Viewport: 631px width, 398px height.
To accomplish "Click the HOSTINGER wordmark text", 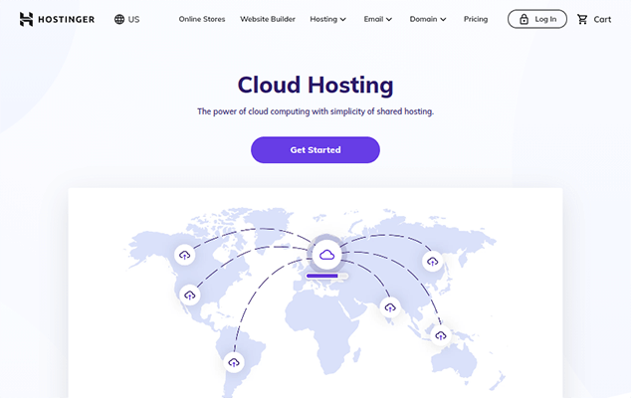I will coord(67,19).
